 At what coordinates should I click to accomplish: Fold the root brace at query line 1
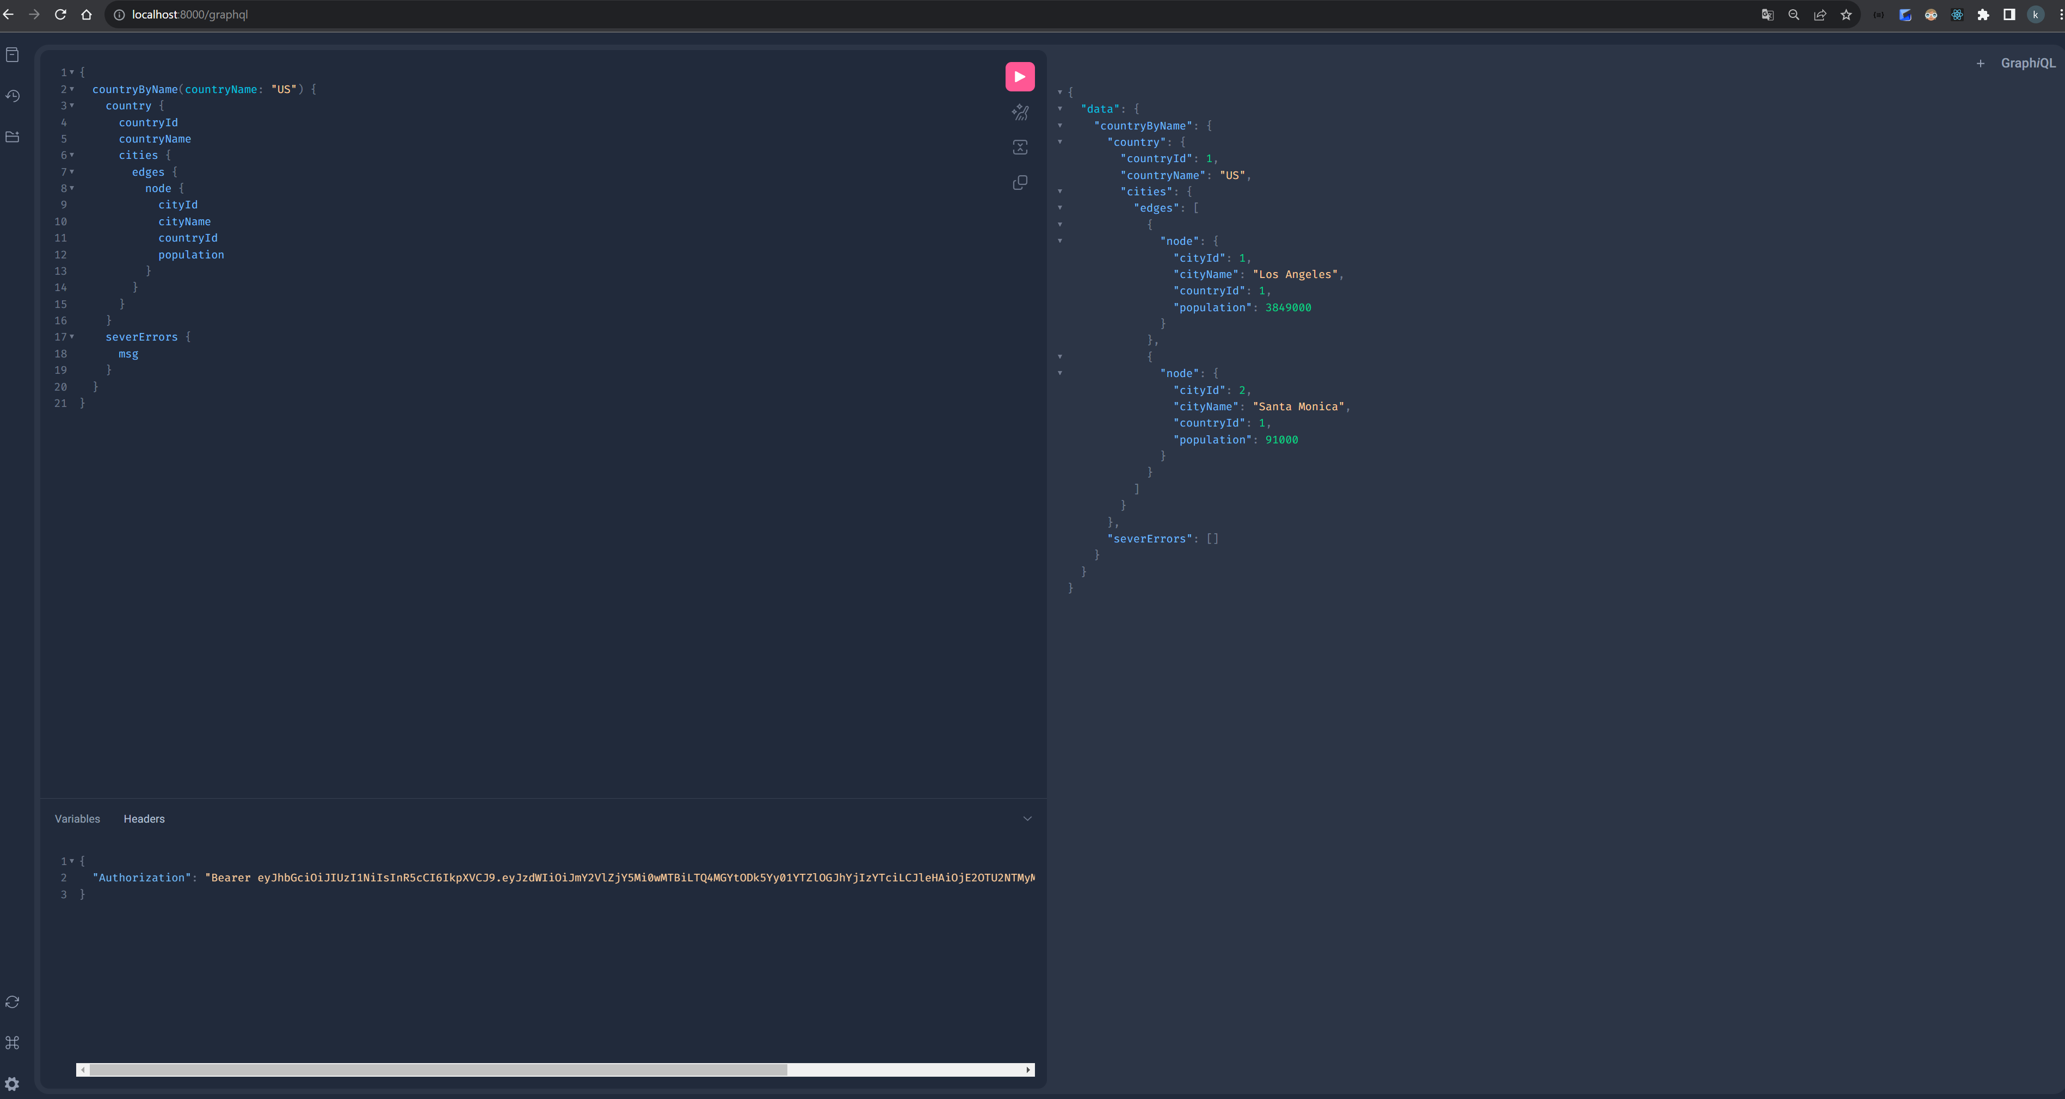point(71,72)
